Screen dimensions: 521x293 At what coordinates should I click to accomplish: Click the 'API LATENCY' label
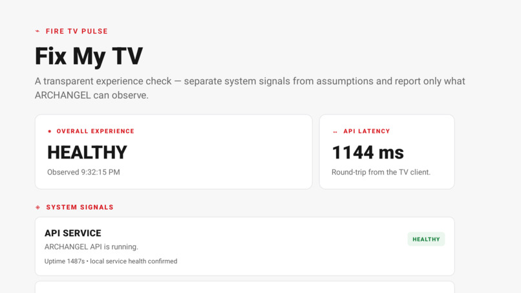(367, 131)
